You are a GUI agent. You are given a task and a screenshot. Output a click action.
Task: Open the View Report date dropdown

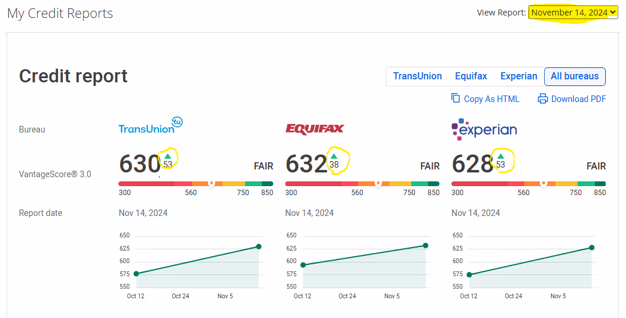point(573,13)
